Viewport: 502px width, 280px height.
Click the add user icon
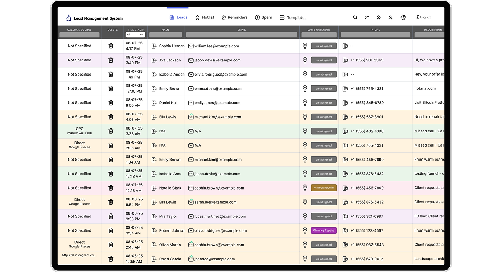click(379, 17)
